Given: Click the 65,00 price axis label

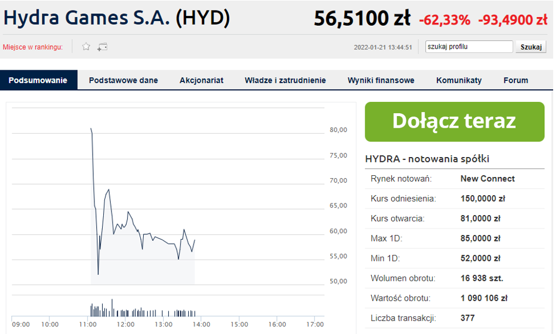Looking at the screenshot, I should point(338,206).
